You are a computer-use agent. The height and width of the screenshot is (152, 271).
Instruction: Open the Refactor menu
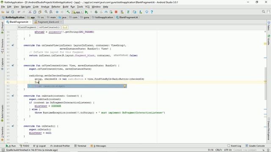(x=56, y=7)
